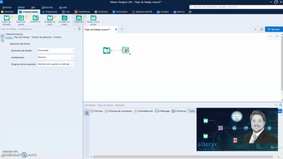
Task: Open the Ver menu
Action: point(33,8)
